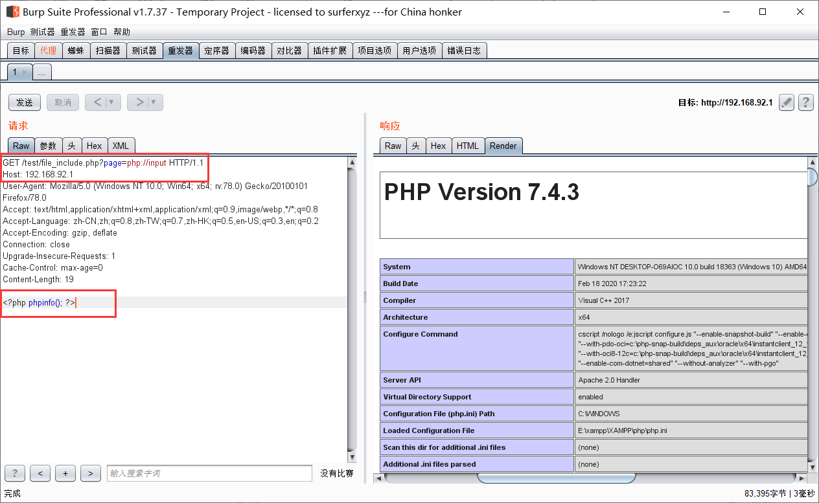Click the GET request line
The height and width of the screenshot is (503, 819).
103,162
